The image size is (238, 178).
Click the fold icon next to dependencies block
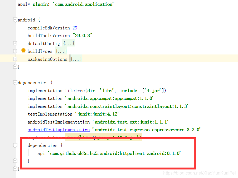[15, 82]
